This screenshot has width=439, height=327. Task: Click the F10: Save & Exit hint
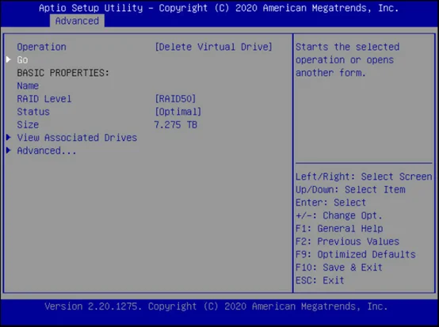coord(339,268)
